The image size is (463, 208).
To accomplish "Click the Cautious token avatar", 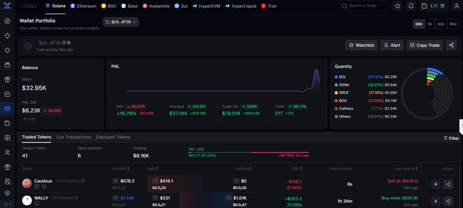I will pyautogui.click(x=27, y=184).
